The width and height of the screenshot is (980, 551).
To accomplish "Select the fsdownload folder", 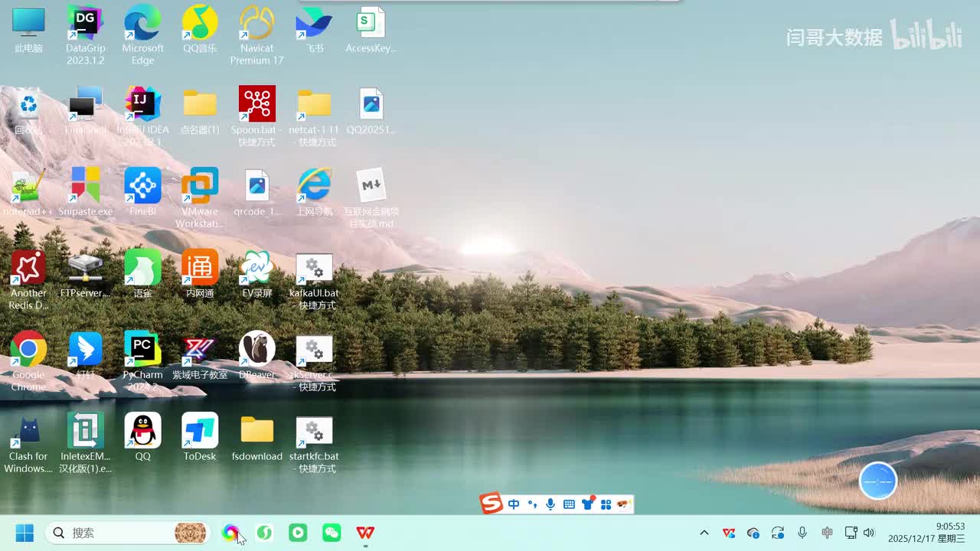I will [x=256, y=438].
